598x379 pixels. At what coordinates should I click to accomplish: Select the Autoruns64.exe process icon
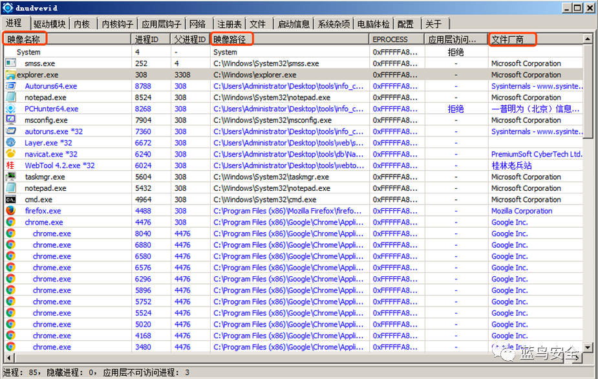click(11, 86)
